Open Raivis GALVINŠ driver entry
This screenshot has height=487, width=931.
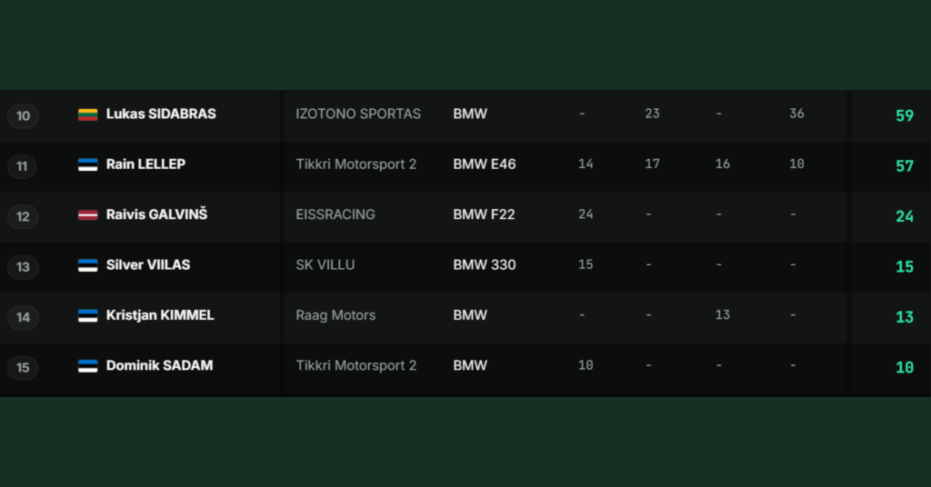pos(156,214)
